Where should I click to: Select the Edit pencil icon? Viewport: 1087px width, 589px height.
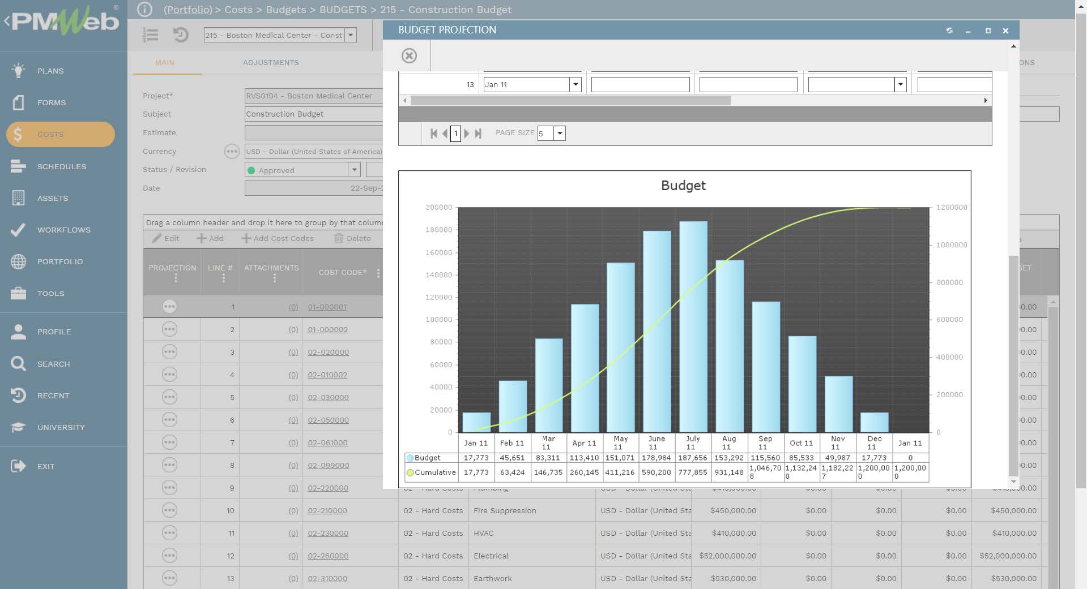click(x=157, y=238)
